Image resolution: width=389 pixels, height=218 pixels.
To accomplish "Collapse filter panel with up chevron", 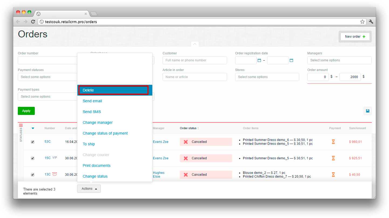I will 195,44.
